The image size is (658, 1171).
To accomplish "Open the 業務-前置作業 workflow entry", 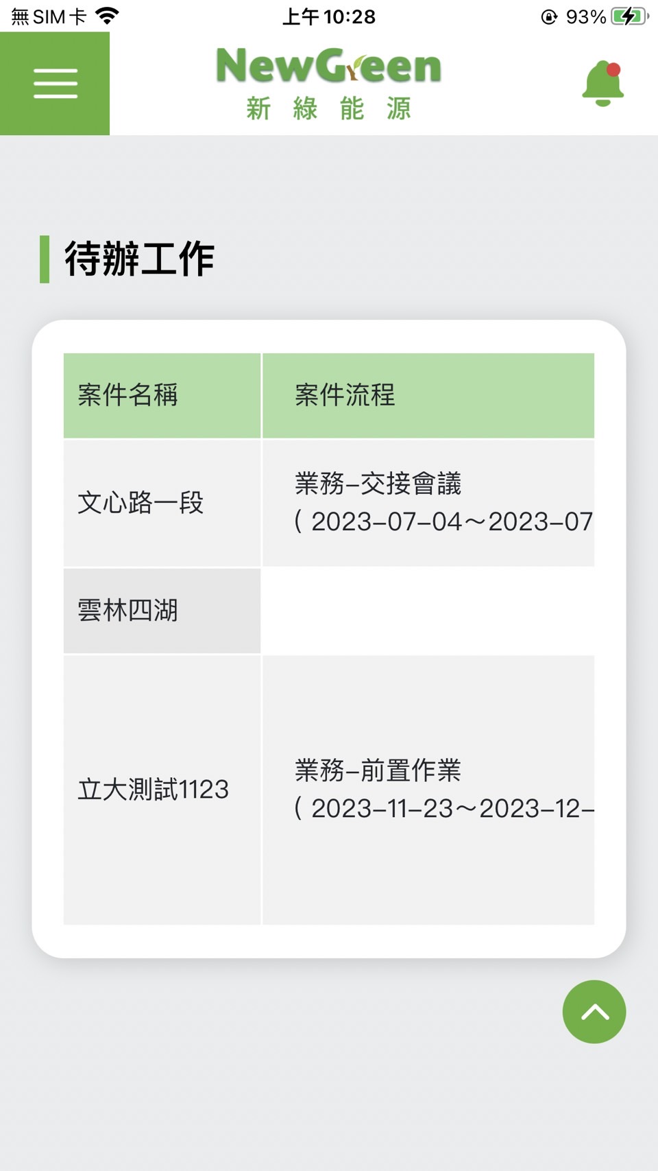I will click(x=378, y=770).
